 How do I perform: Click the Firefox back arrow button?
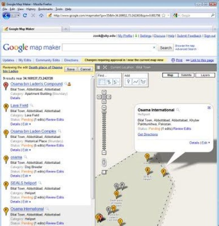(6, 15)
